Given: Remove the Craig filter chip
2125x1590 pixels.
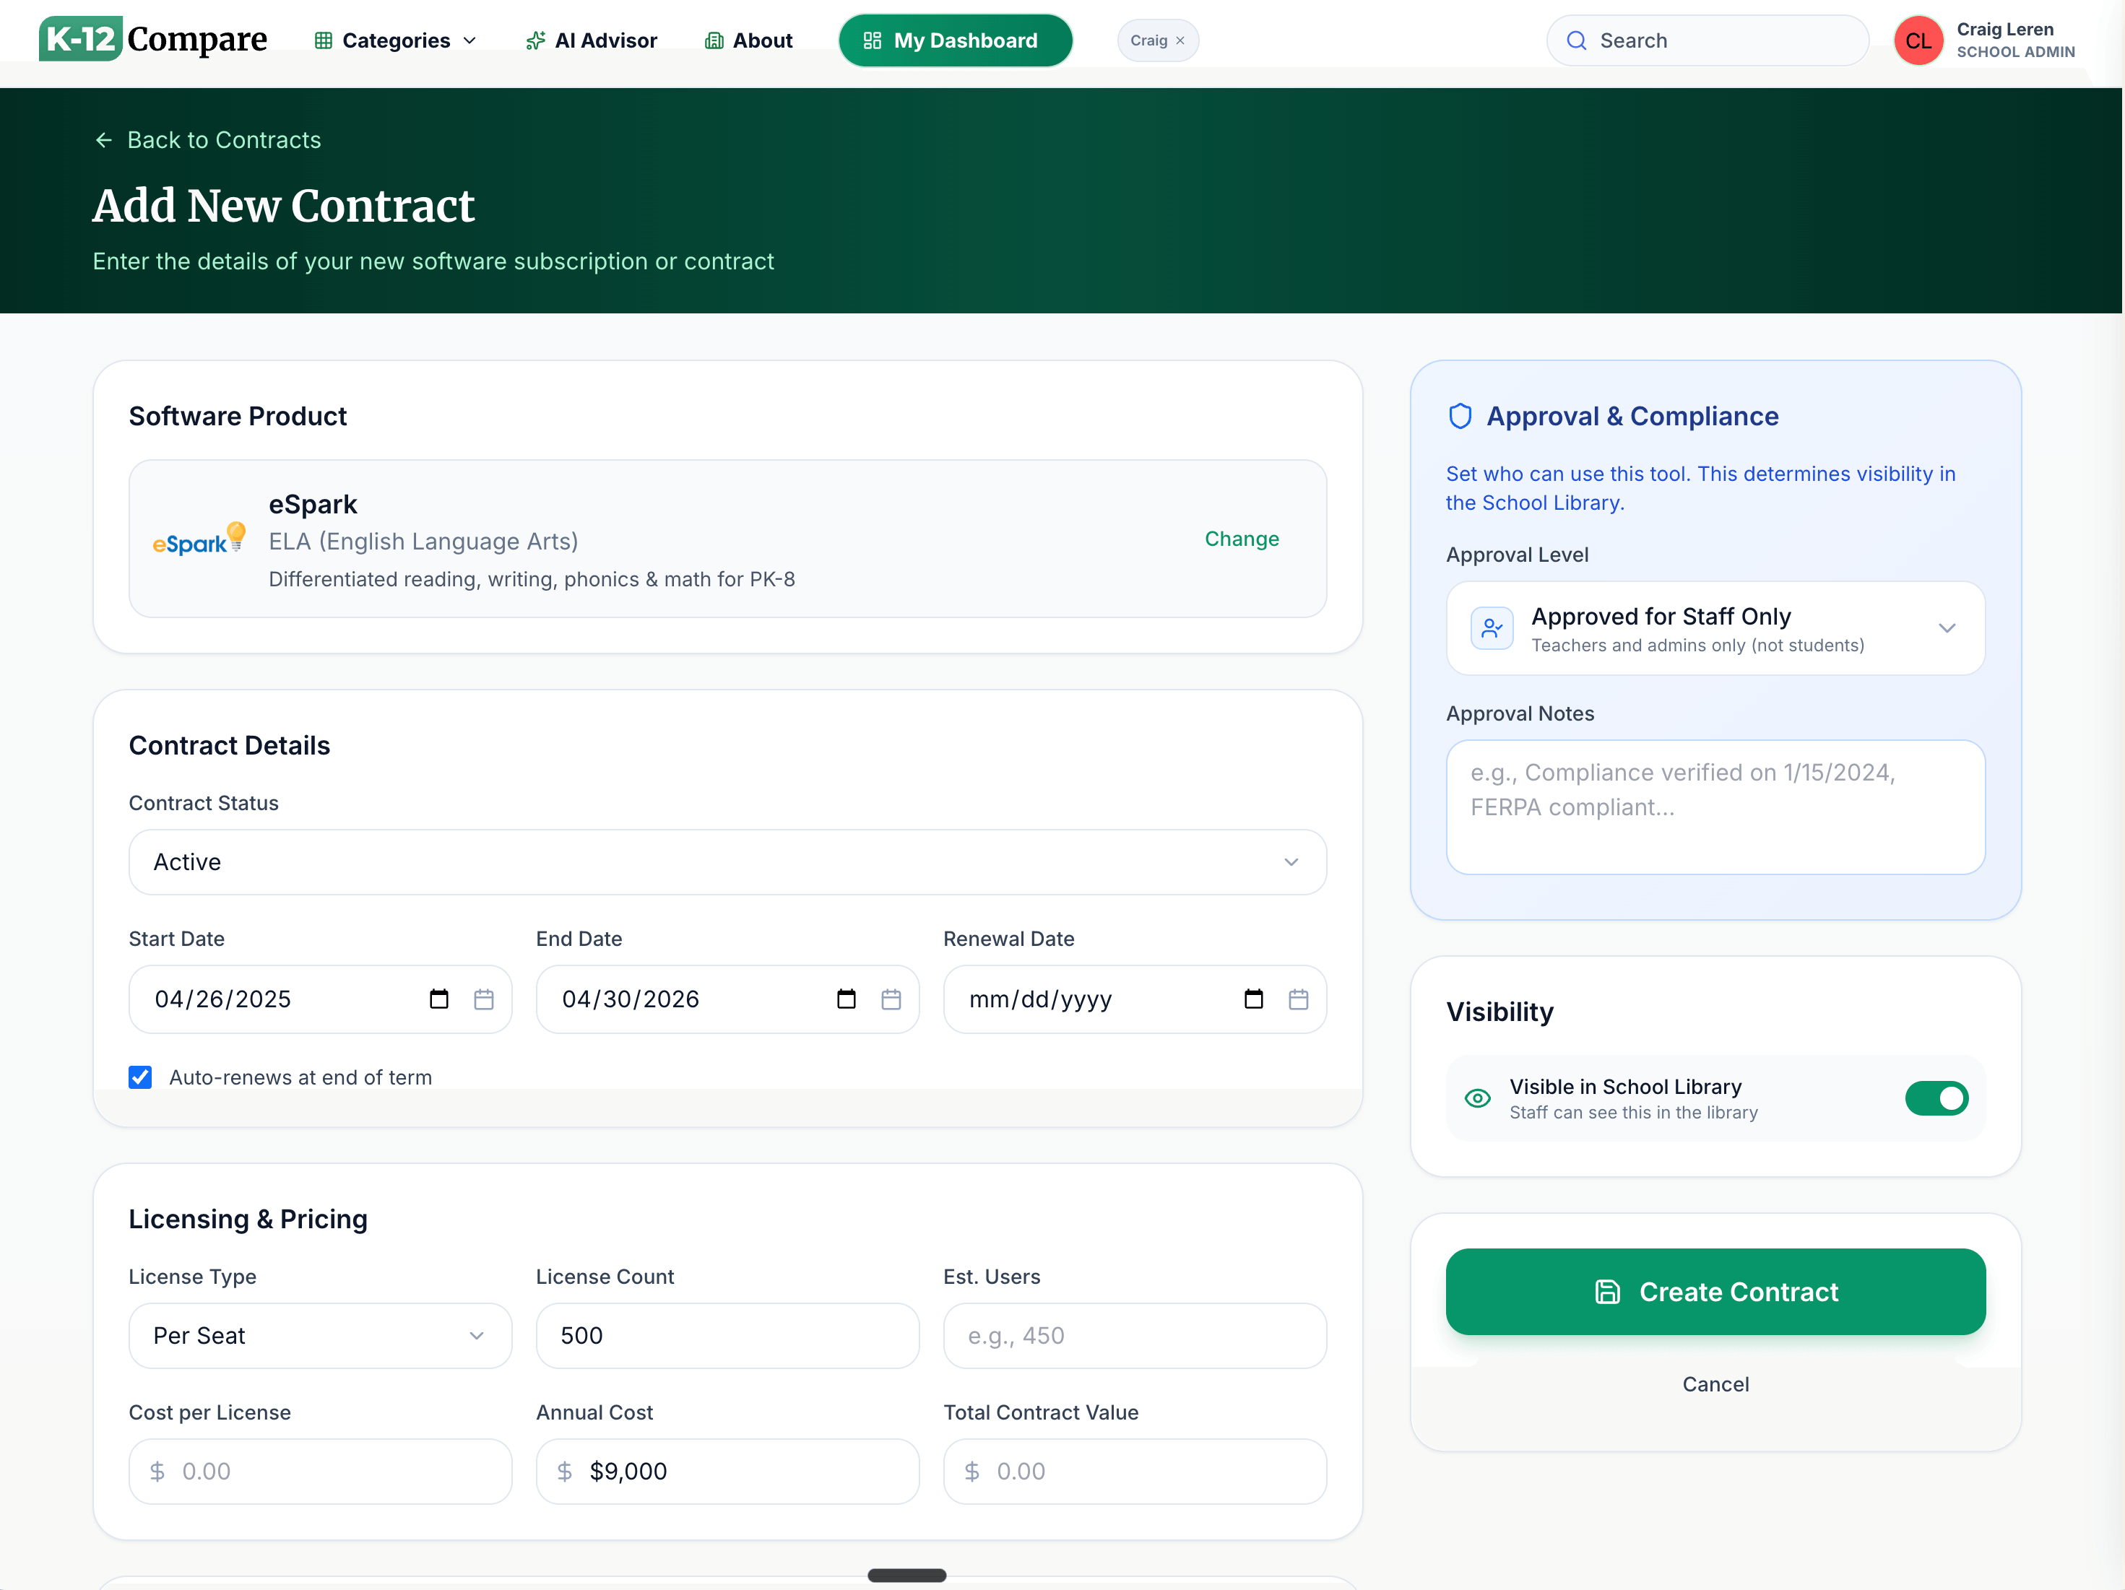Looking at the screenshot, I should (1180, 40).
